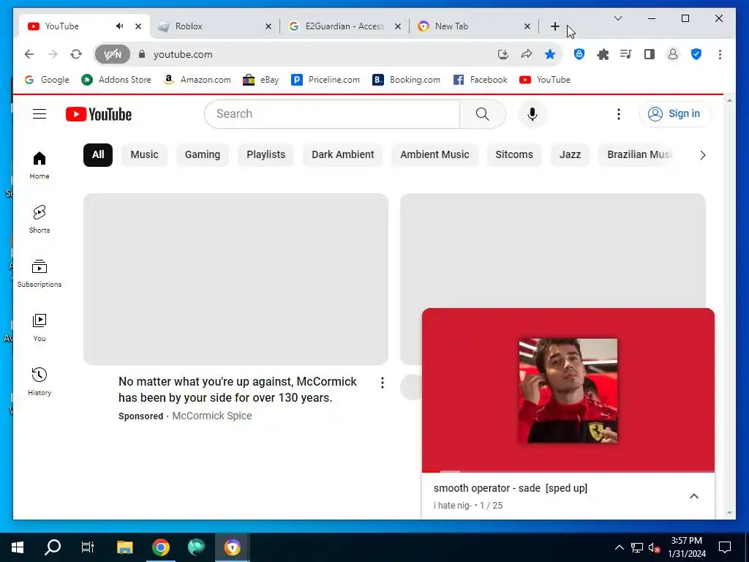Open Windows Start menu
The width and height of the screenshot is (749, 562).
pyautogui.click(x=18, y=547)
